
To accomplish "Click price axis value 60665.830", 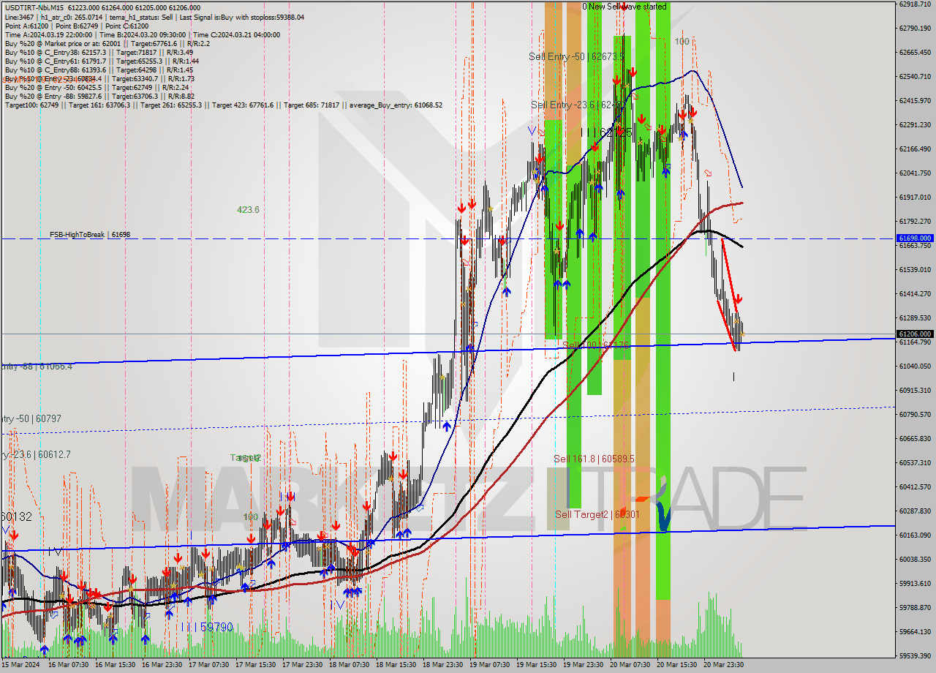I will 914,439.
